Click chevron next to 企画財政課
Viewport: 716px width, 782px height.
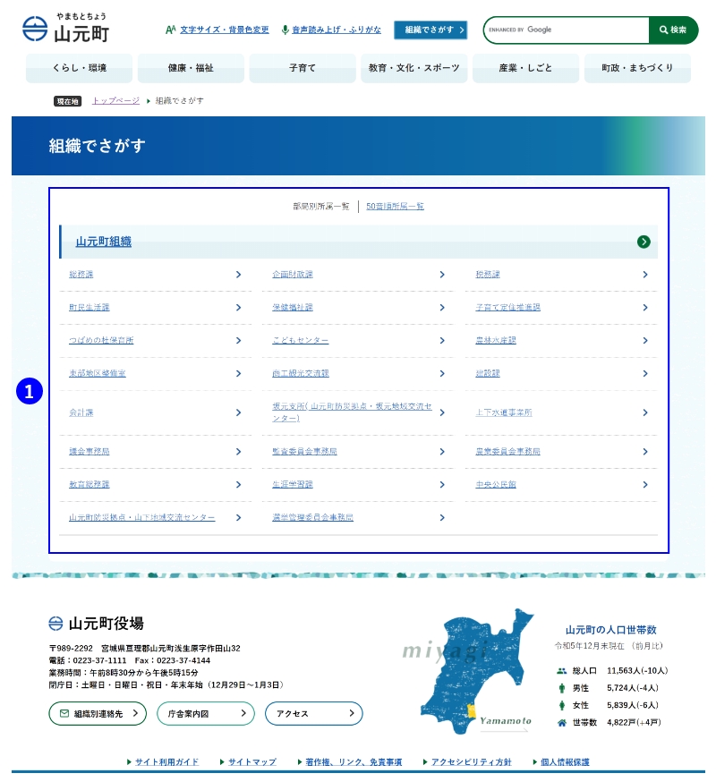click(x=442, y=275)
